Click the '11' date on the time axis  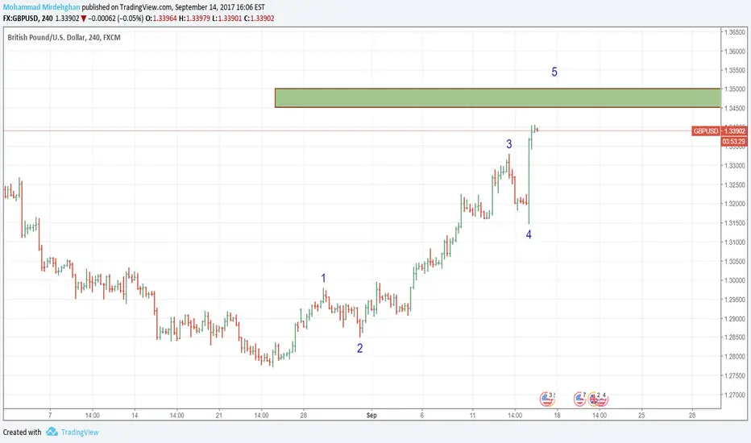(472, 416)
